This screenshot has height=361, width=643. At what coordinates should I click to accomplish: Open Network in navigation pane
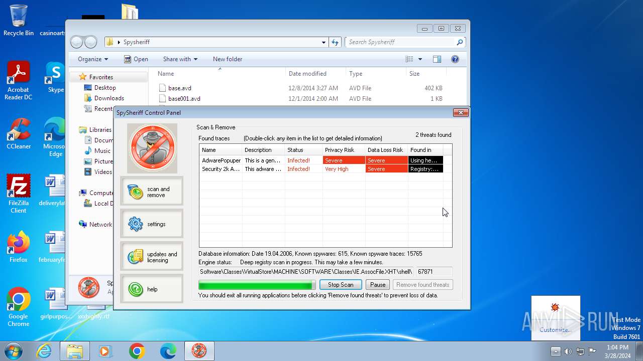pyautogui.click(x=100, y=225)
